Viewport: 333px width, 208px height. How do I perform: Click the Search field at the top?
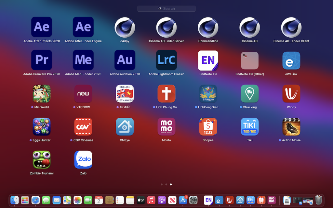(166, 8)
